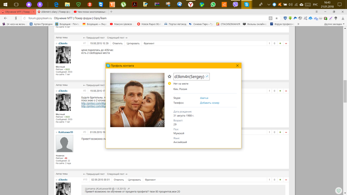This screenshot has height=195, width=347.
Task: Click the Yandex home 'Я' button in the address bar
Action: click(x=16, y=18)
